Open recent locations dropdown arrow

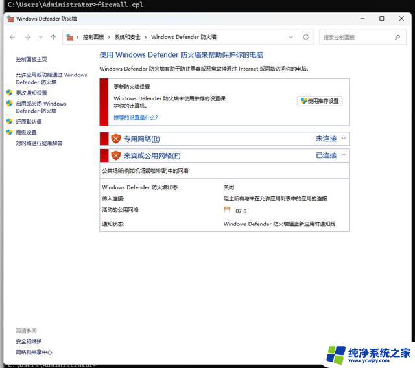[40, 38]
